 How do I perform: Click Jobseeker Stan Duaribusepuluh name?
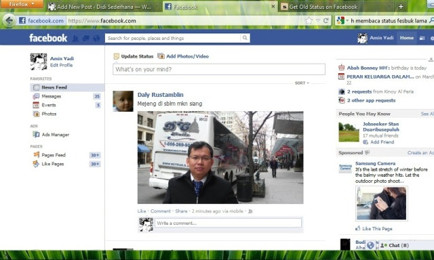381,127
